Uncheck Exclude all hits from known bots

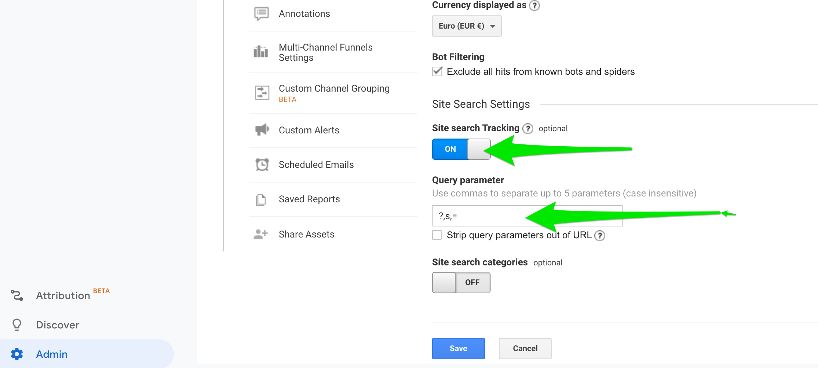coord(437,71)
